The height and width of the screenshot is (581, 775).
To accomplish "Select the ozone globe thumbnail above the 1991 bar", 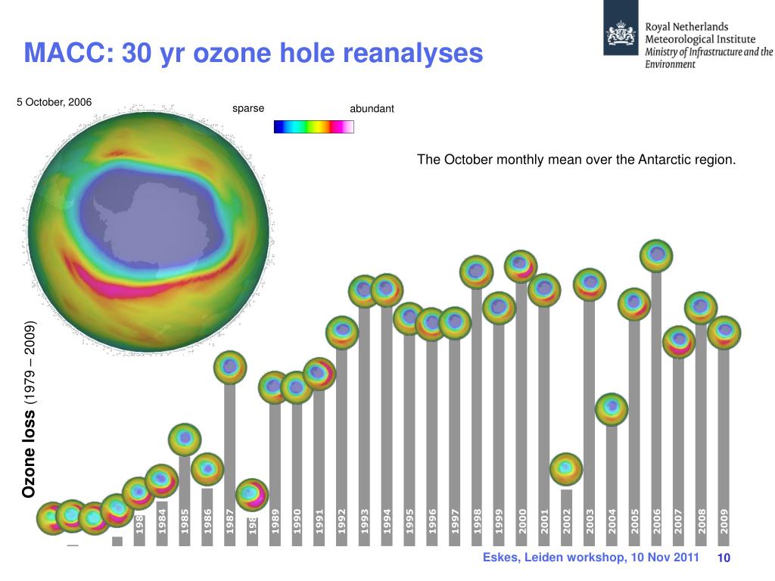I will coord(319,374).
